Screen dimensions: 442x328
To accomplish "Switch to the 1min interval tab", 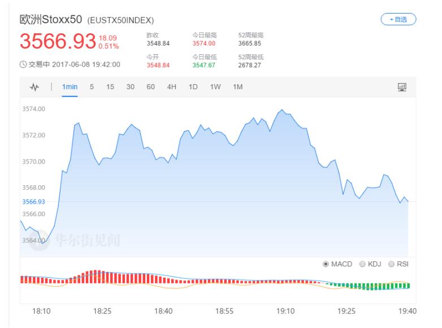I will [70, 87].
